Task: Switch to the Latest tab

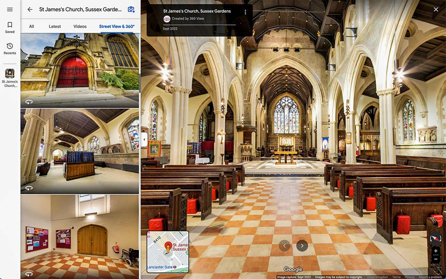Action: pos(55,26)
